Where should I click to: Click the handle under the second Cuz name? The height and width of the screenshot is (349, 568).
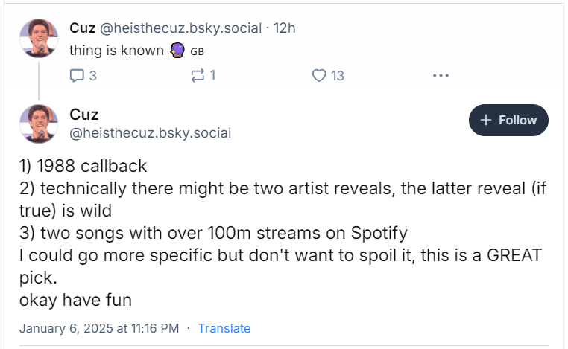point(150,133)
